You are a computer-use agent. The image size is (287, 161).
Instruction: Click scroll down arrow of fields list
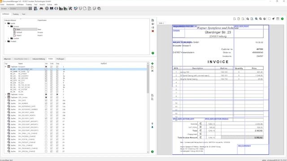pyautogui.click(x=148, y=152)
